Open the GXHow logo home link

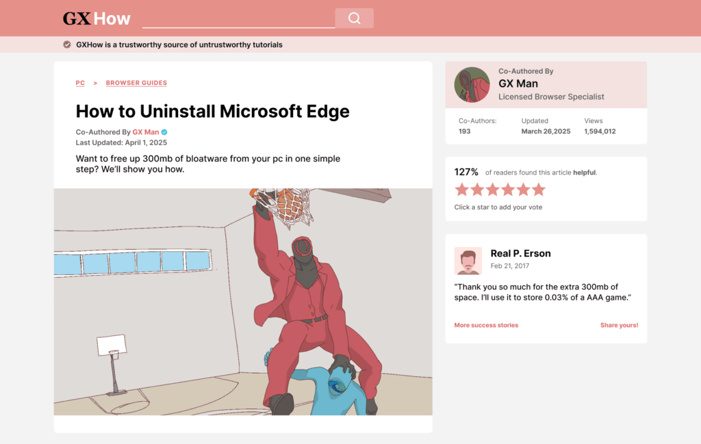tap(97, 18)
